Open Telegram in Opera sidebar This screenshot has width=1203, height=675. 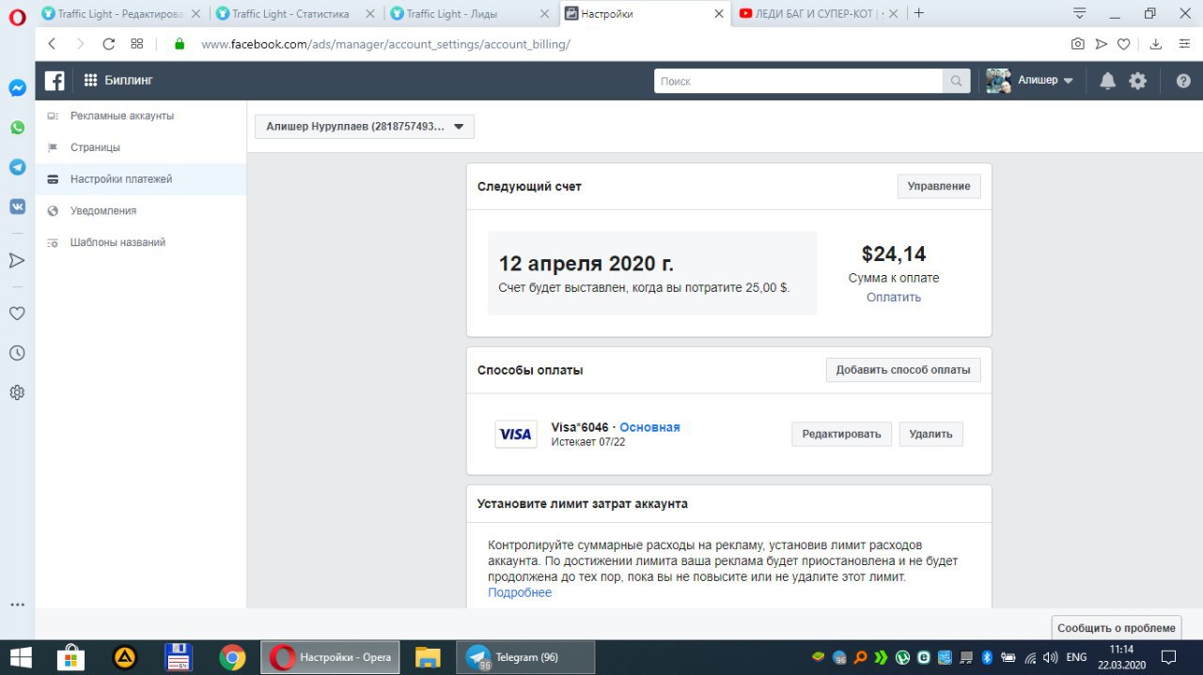(17, 167)
